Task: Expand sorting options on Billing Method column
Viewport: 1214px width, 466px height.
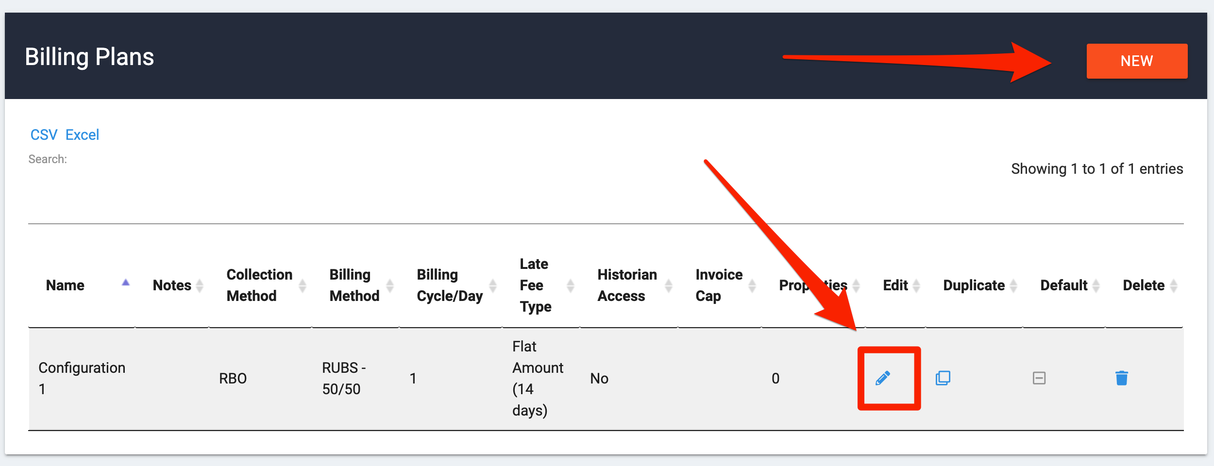Action: coord(389,284)
